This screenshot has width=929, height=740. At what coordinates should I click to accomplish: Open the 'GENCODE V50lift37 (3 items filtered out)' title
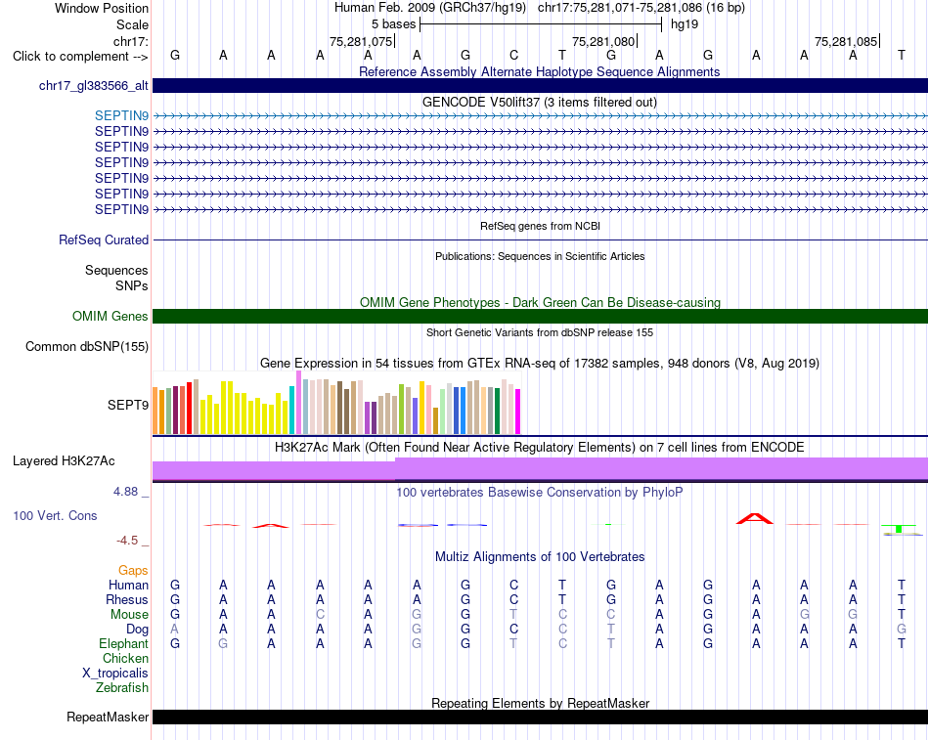[539, 102]
